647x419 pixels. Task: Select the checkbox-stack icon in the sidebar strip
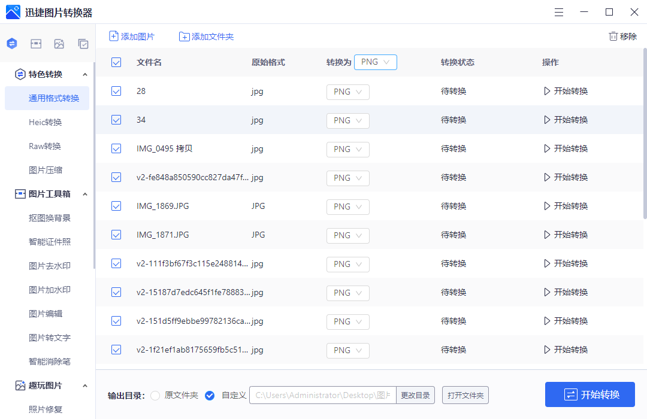[x=83, y=44]
